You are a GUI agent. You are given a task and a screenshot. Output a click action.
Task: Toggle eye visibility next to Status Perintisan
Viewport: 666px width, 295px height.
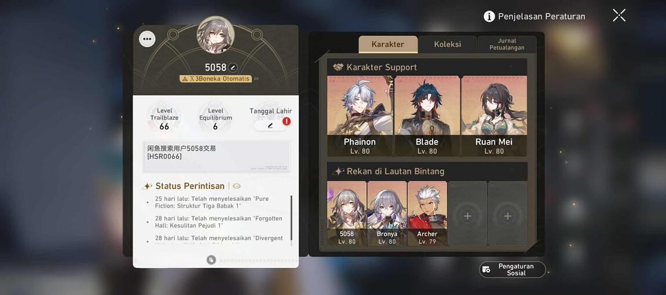pyautogui.click(x=237, y=186)
